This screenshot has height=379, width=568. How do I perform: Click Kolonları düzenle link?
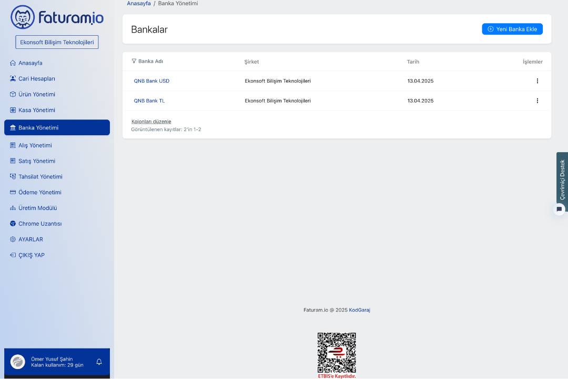pyautogui.click(x=151, y=122)
